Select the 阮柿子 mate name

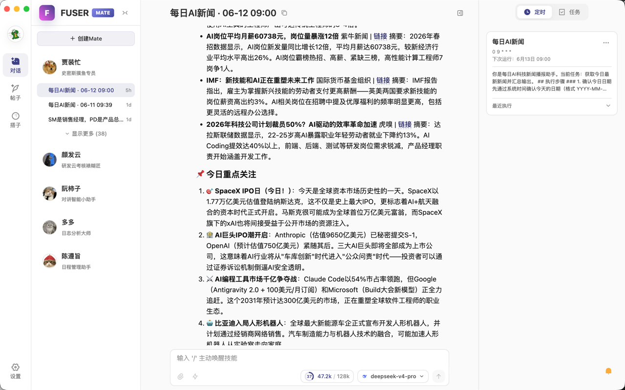[x=71, y=189]
